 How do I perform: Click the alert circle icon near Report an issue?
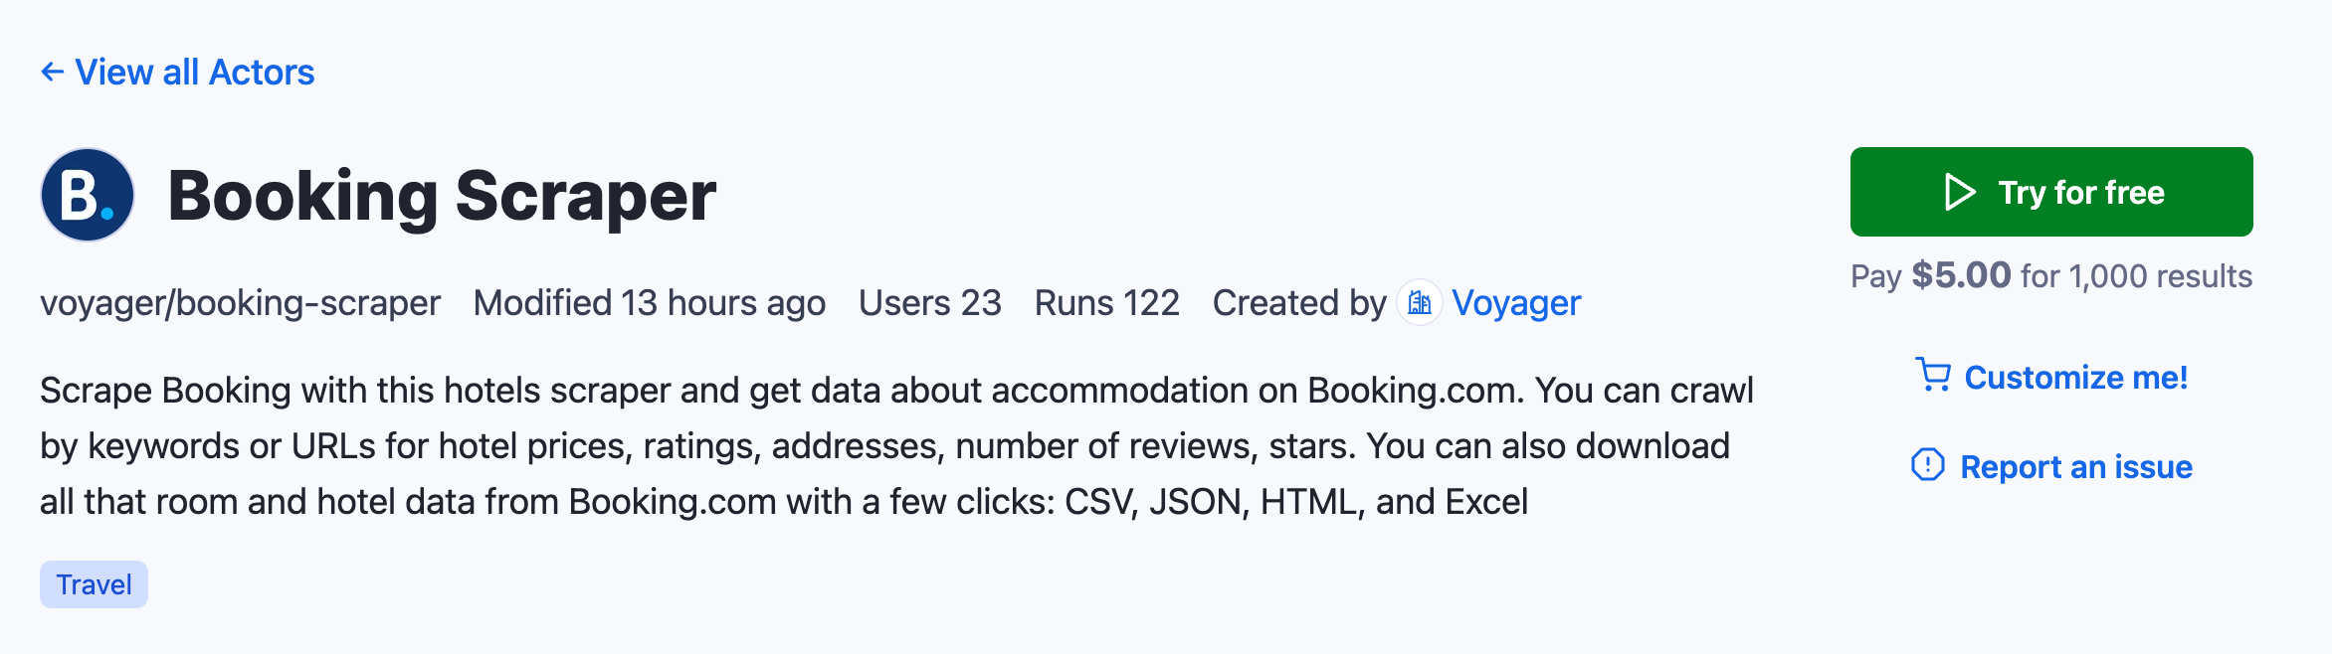(1927, 466)
